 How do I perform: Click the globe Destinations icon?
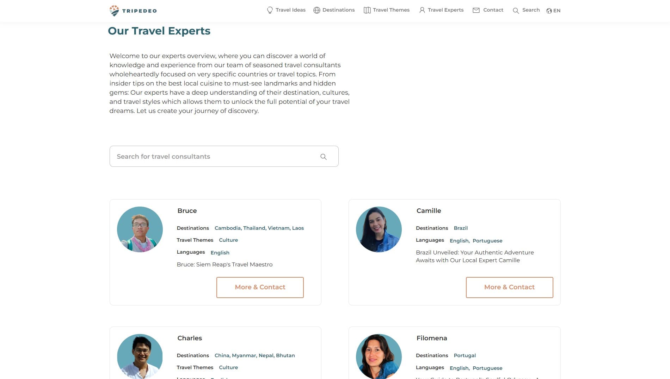pyautogui.click(x=316, y=10)
